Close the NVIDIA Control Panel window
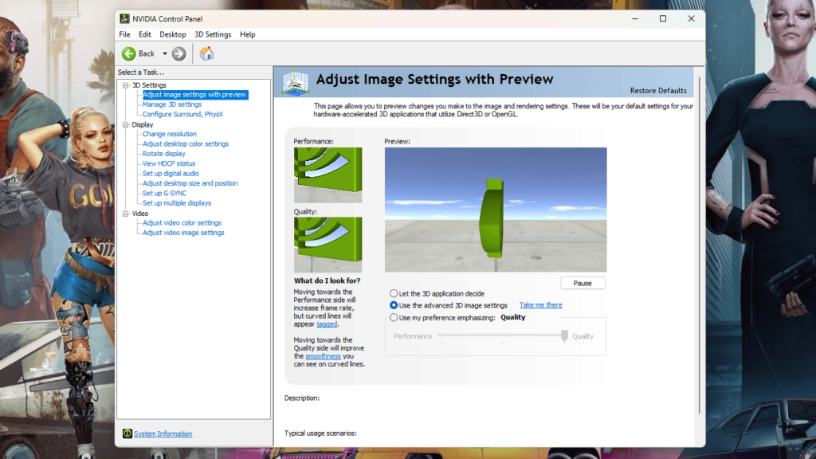Image resolution: width=816 pixels, height=459 pixels. (691, 19)
